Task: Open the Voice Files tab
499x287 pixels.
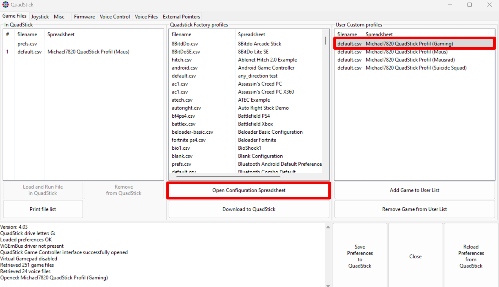Action: tap(146, 17)
